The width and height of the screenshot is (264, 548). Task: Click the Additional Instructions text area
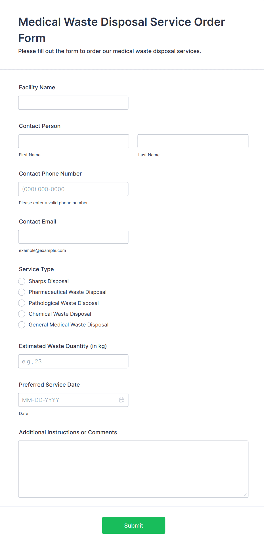pyautogui.click(x=133, y=469)
